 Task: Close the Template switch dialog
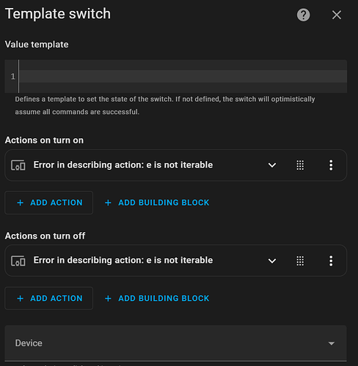point(337,15)
